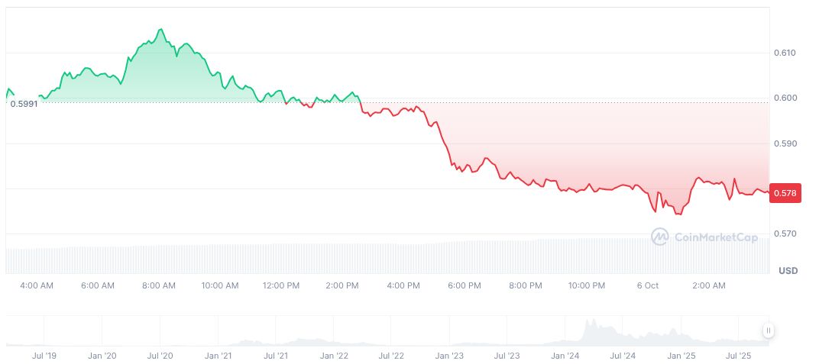Jump to Jan '24 in the navigator

(565, 356)
